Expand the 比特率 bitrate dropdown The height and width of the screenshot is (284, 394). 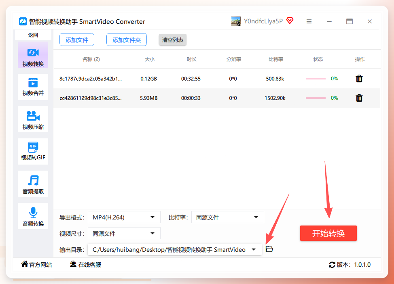228,217
